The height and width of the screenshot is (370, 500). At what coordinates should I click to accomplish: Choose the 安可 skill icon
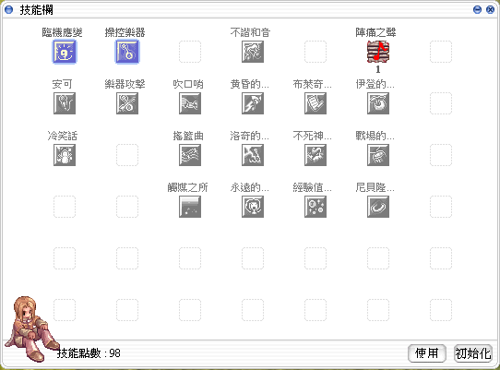click(65, 103)
